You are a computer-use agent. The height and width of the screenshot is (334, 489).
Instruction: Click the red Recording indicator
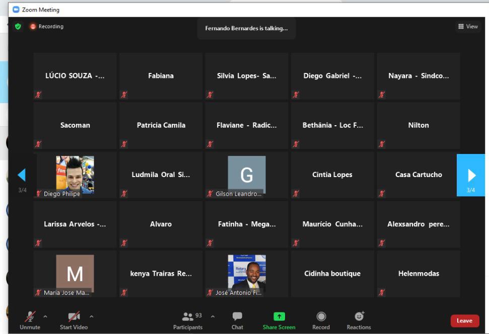[48, 27]
